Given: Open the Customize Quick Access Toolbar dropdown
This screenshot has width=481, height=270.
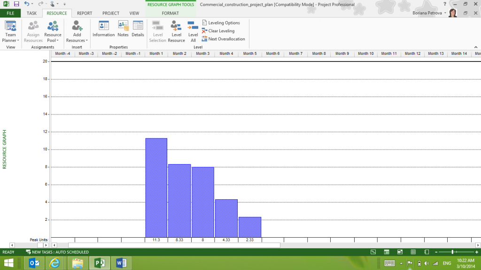Looking at the screenshot, I should 64,4.
